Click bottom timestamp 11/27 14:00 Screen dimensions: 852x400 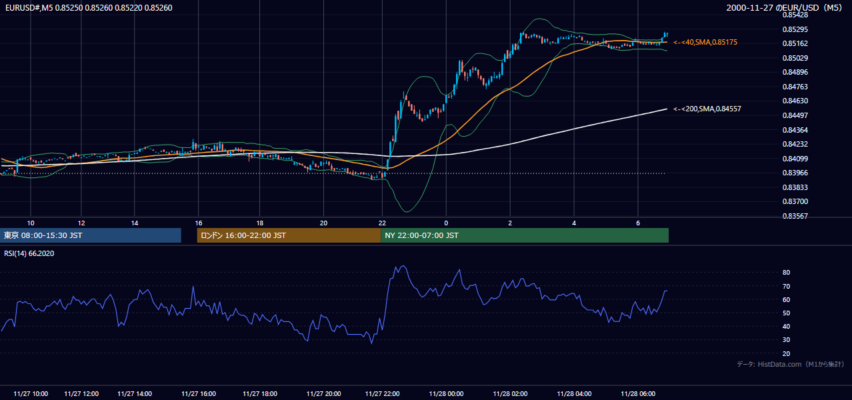click(x=135, y=394)
